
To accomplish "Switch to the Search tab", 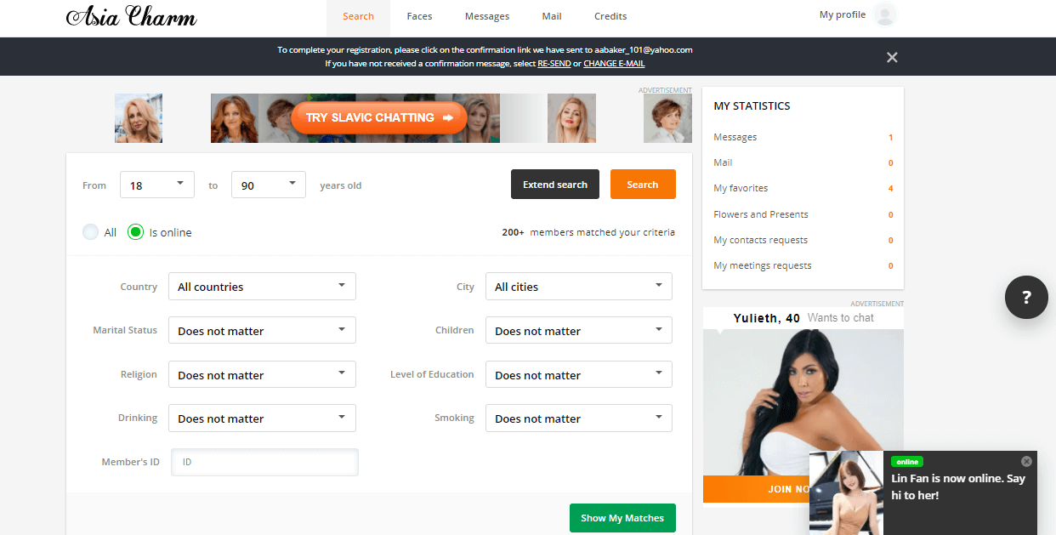I will coord(358,17).
